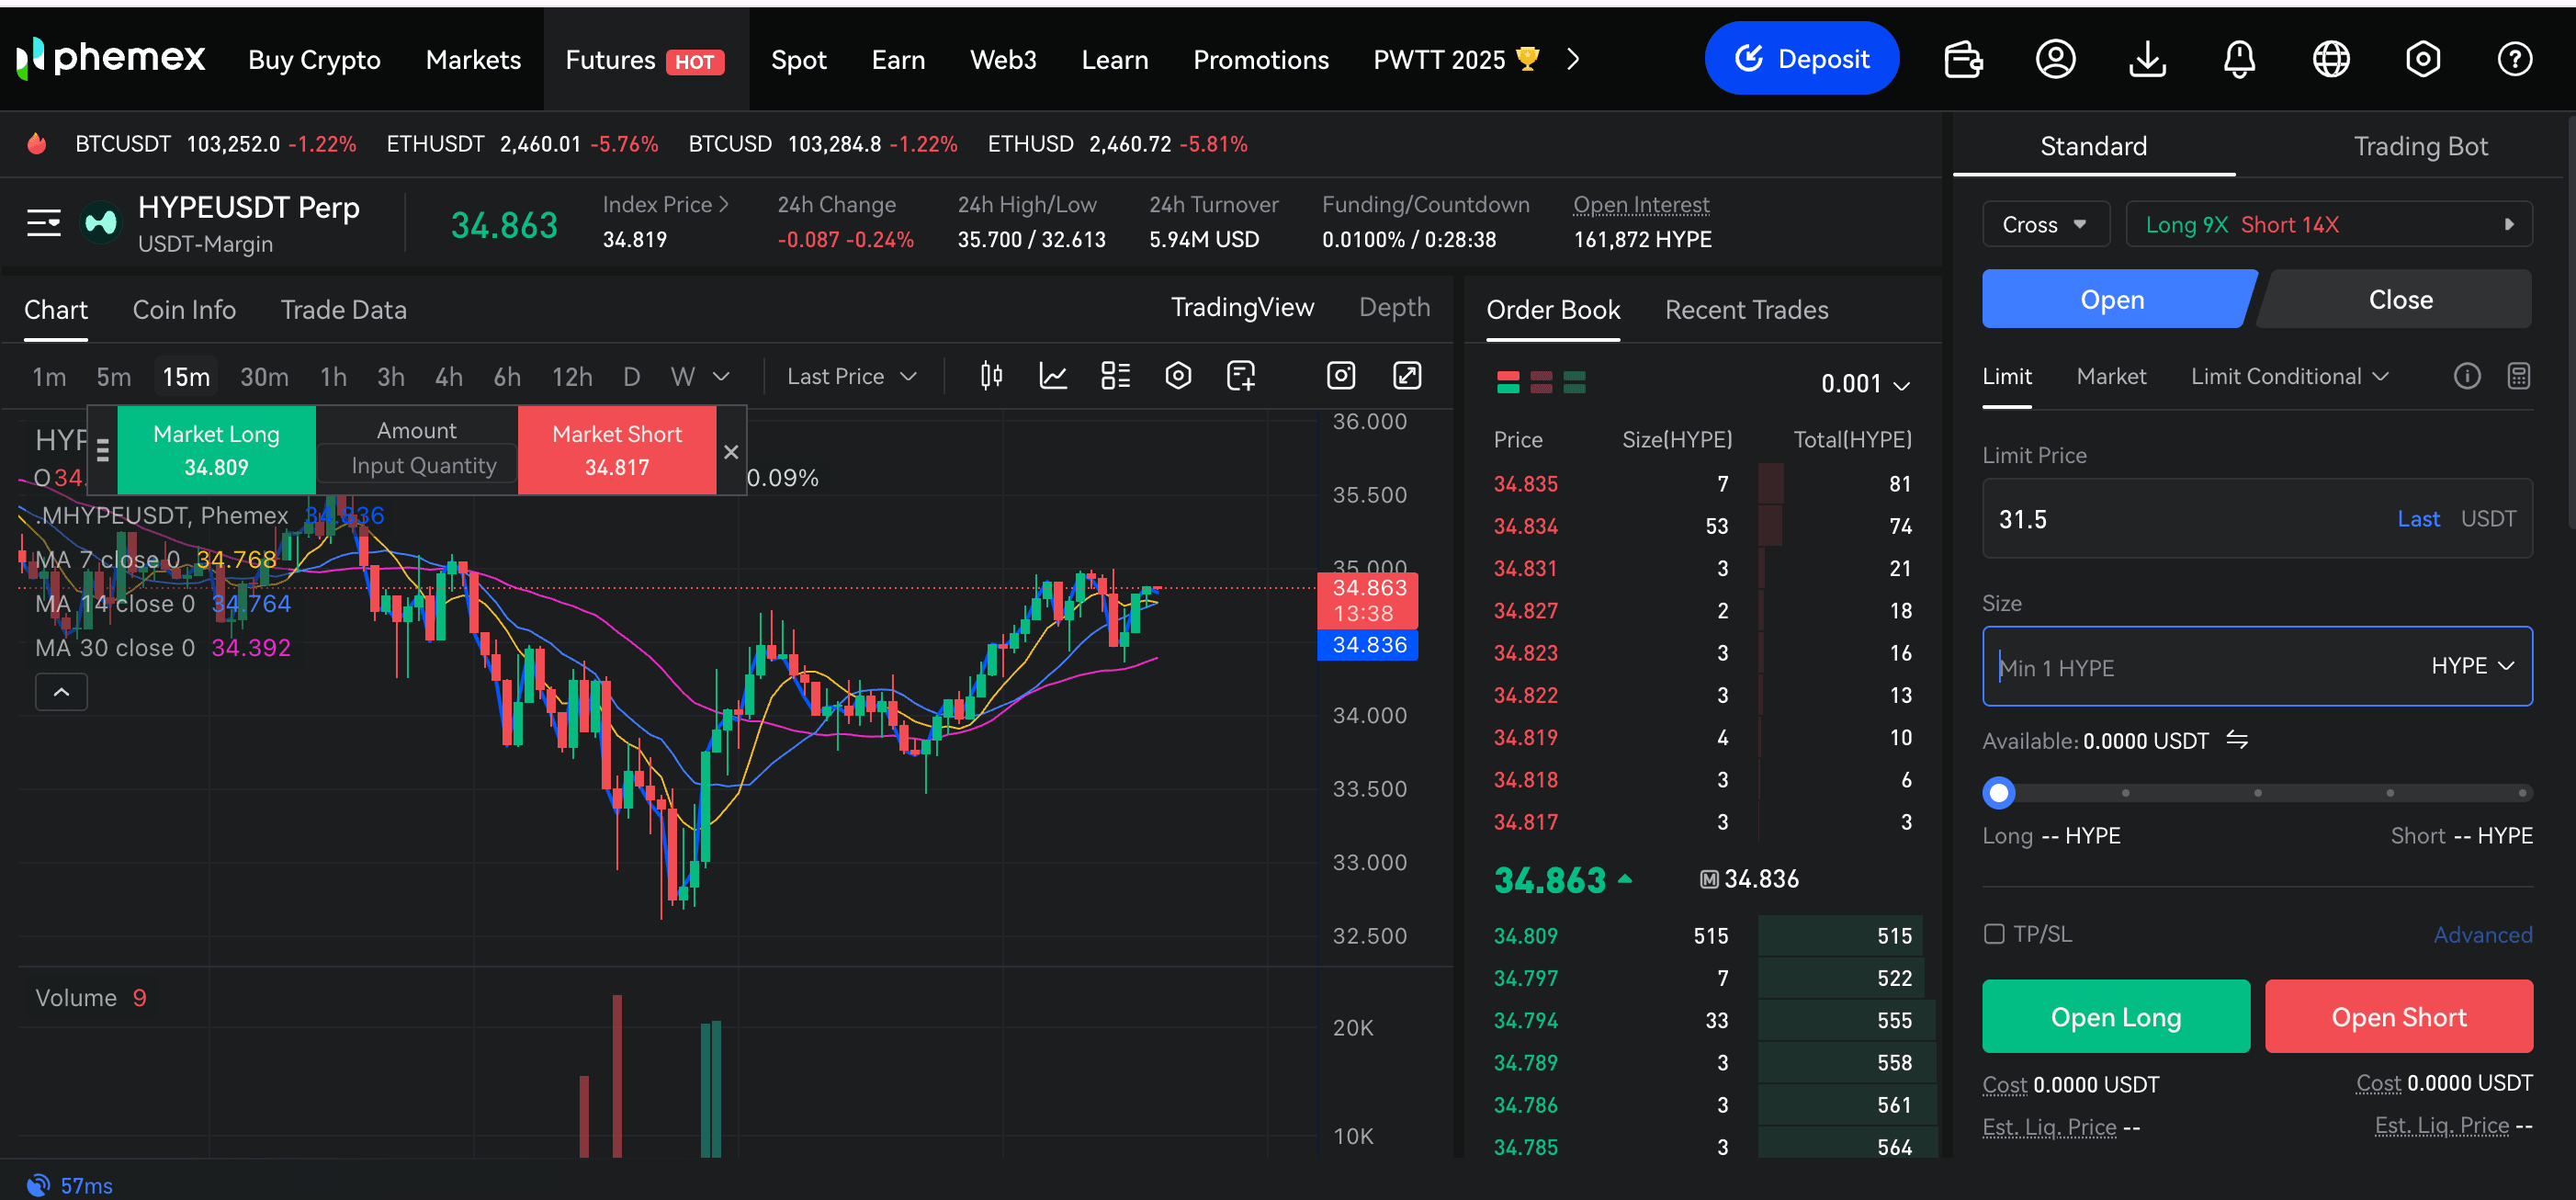The width and height of the screenshot is (2576, 1200).
Task: Click the add order note icon
Action: point(1240,376)
